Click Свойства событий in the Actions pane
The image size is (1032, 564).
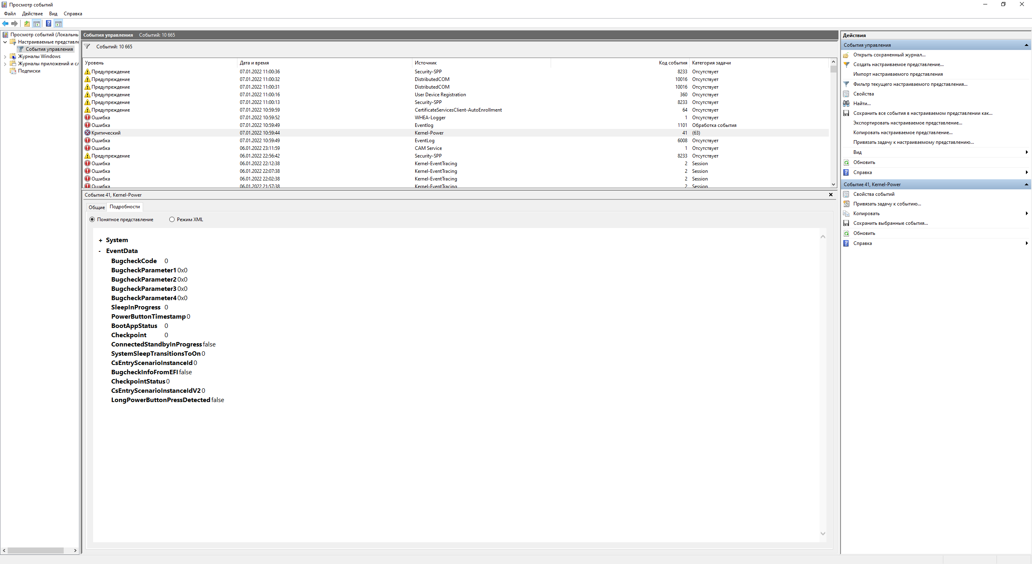(x=874, y=194)
